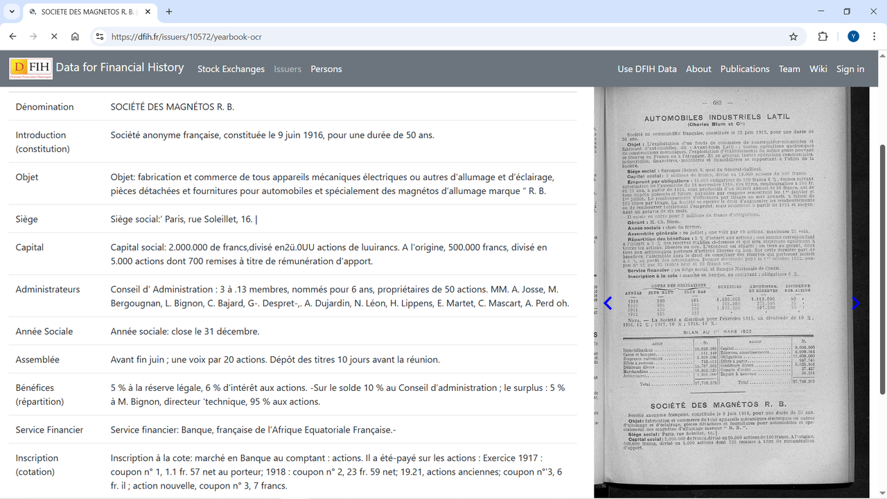Click the DFIH logo
This screenshot has height=499, width=887.
coord(30,69)
